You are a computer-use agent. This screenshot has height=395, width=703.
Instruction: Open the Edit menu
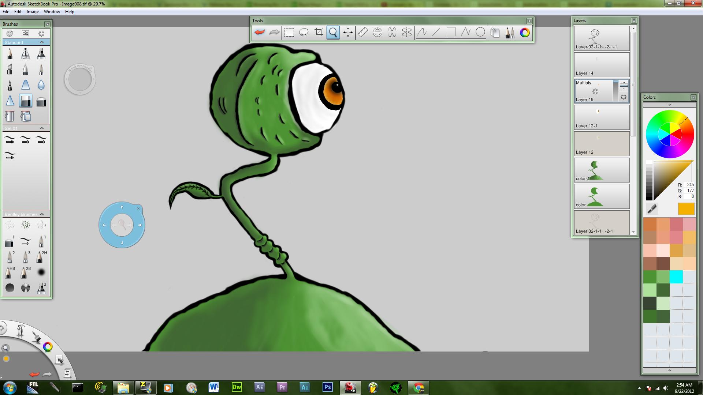pyautogui.click(x=18, y=12)
